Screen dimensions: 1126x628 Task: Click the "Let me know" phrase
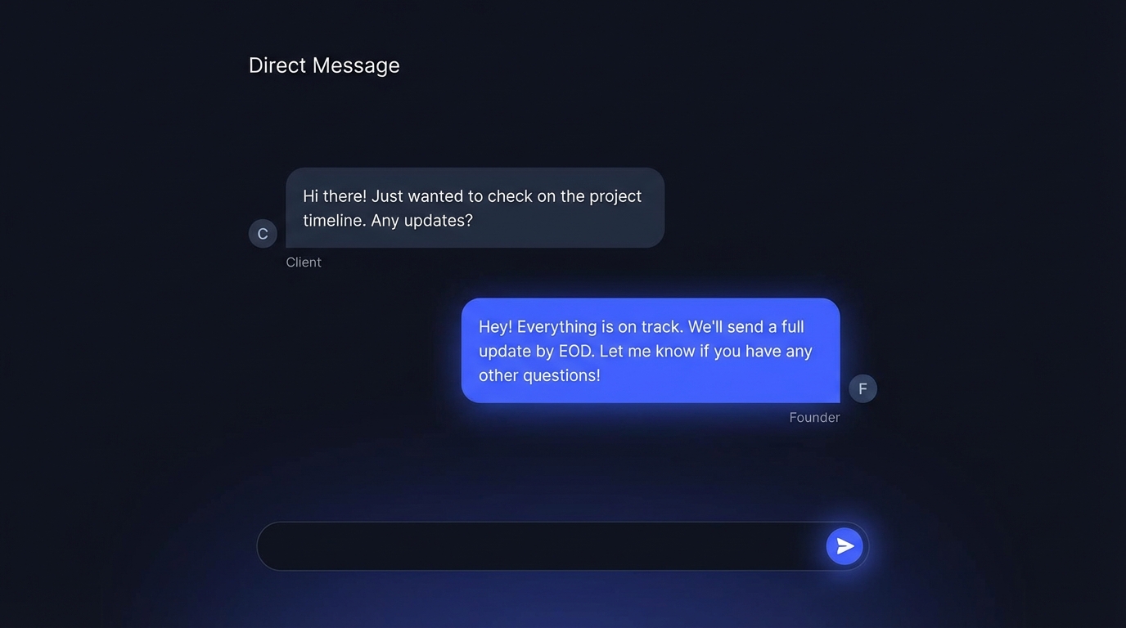[x=646, y=352]
